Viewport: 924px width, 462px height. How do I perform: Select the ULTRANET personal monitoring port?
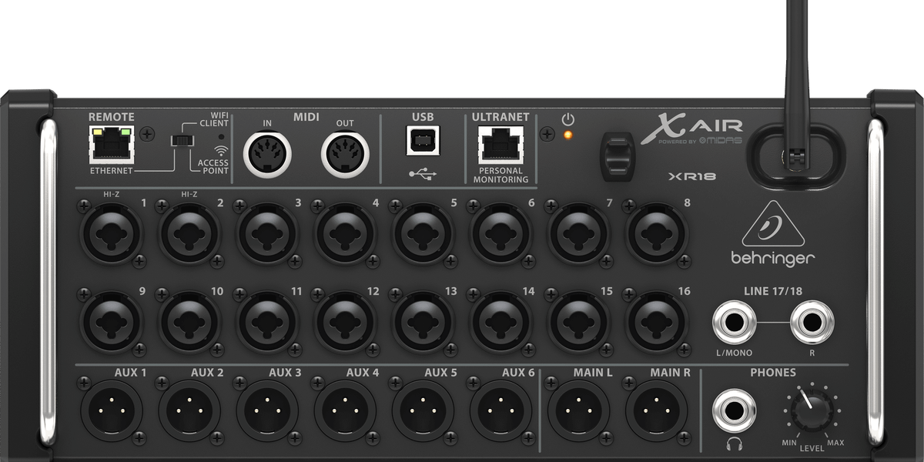(500, 145)
